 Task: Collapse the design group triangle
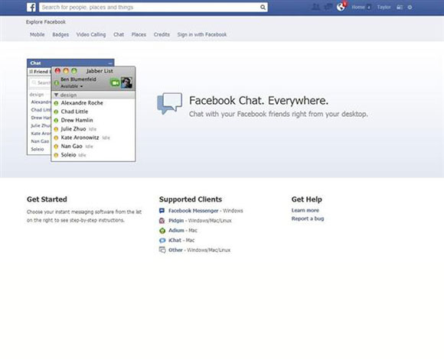tap(56, 95)
